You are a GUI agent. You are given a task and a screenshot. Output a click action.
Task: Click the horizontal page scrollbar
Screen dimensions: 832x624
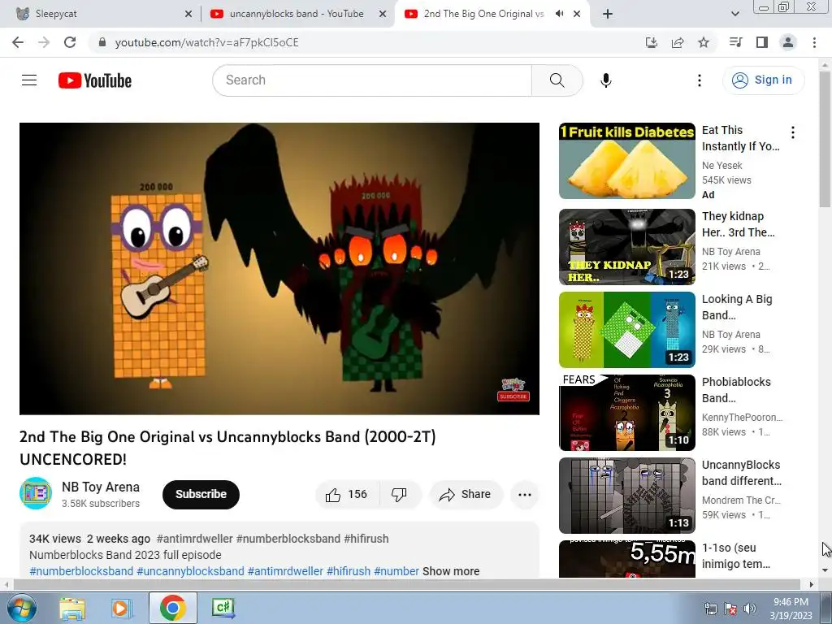[406, 585]
